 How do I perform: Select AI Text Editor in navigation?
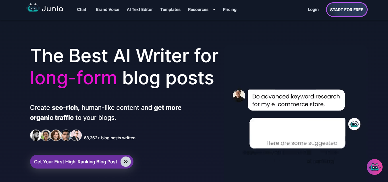point(140,9)
